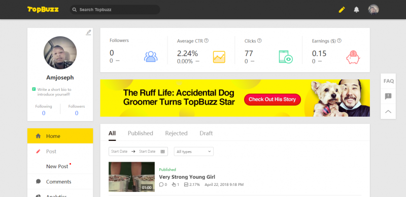
Task: Click the like count icon on the post
Action: pos(174,184)
